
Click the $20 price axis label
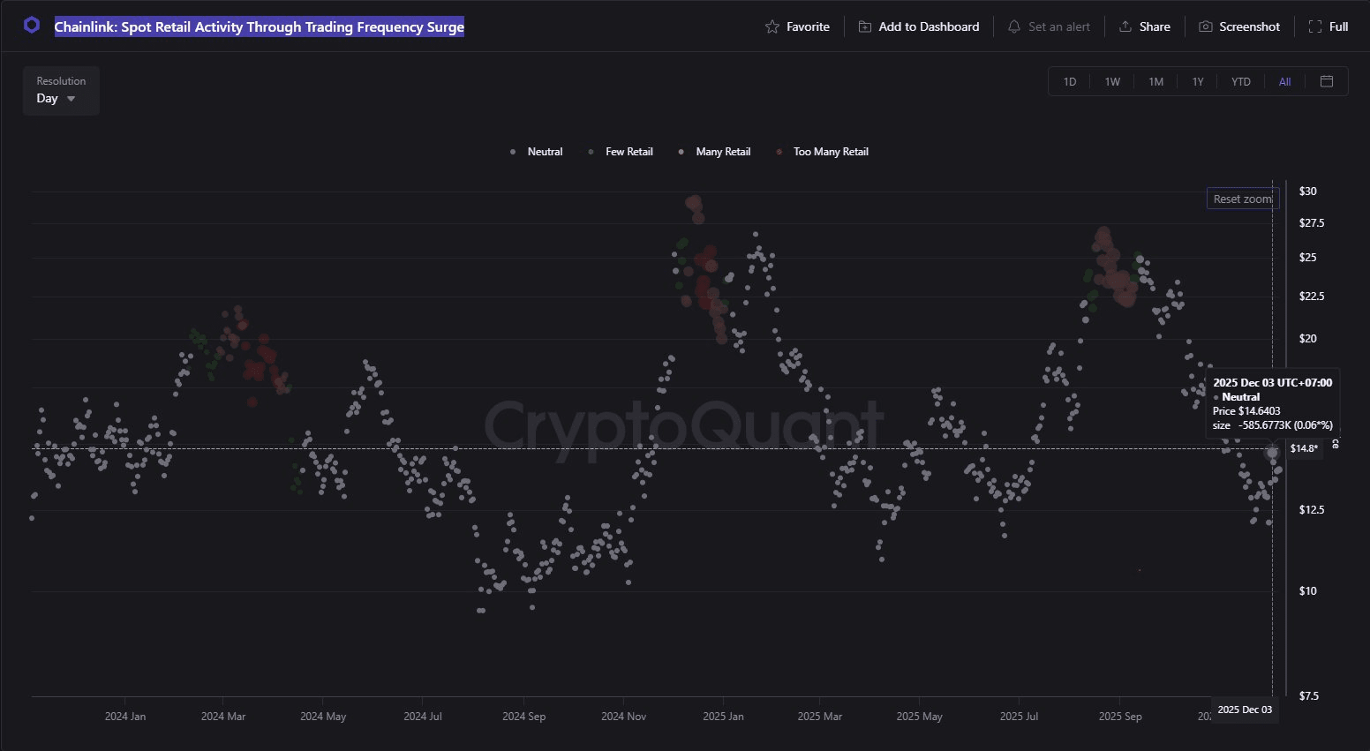[x=1308, y=339]
